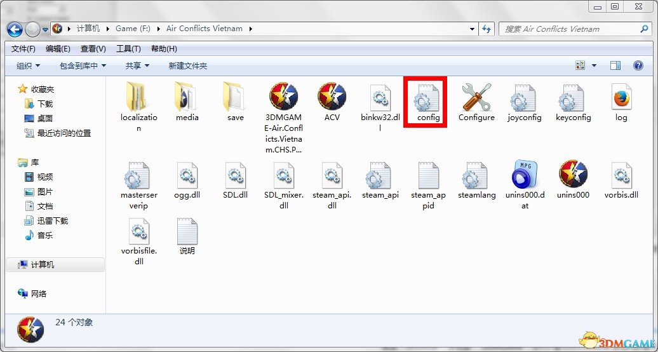Expand arrow after Game (F:) breadcrumb
This screenshot has height=352, width=658.
[x=158, y=29]
